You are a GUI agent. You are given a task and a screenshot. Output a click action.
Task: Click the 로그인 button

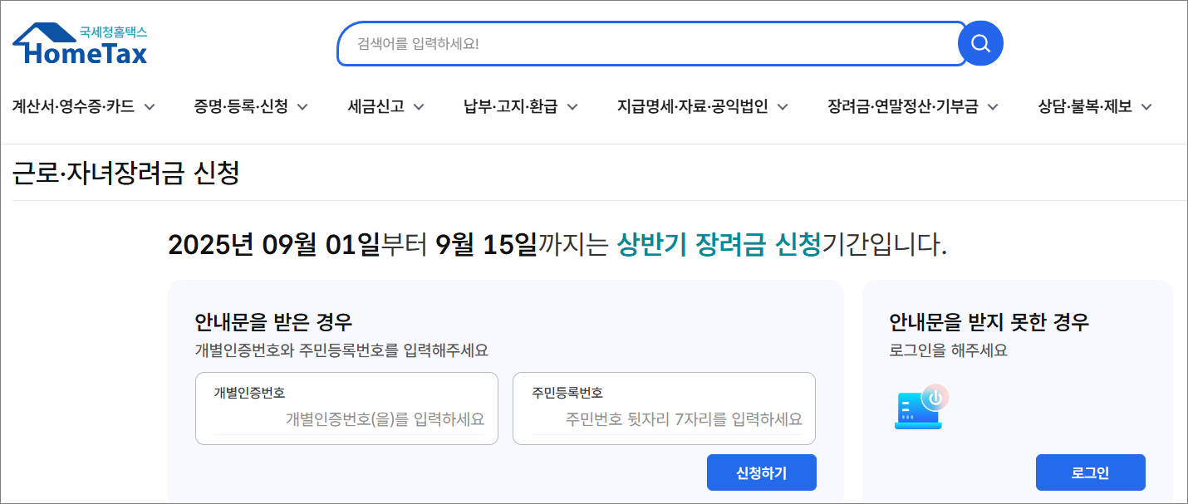1089,472
